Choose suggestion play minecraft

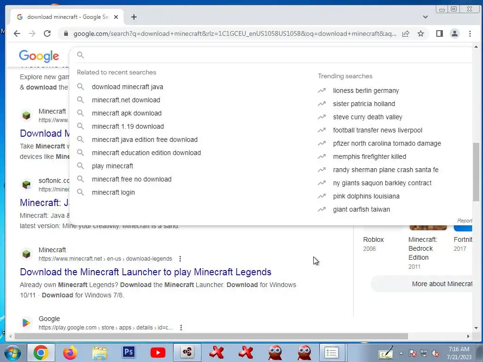click(x=112, y=166)
